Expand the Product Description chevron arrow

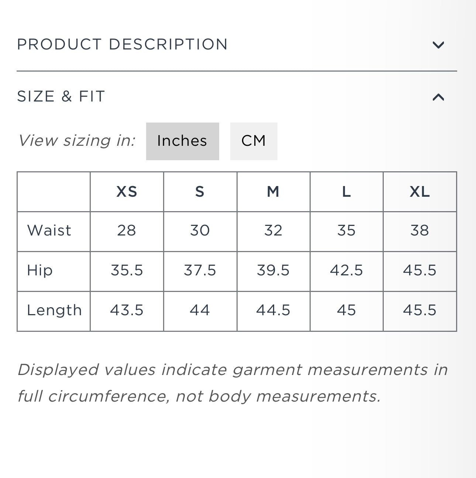[x=438, y=45]
